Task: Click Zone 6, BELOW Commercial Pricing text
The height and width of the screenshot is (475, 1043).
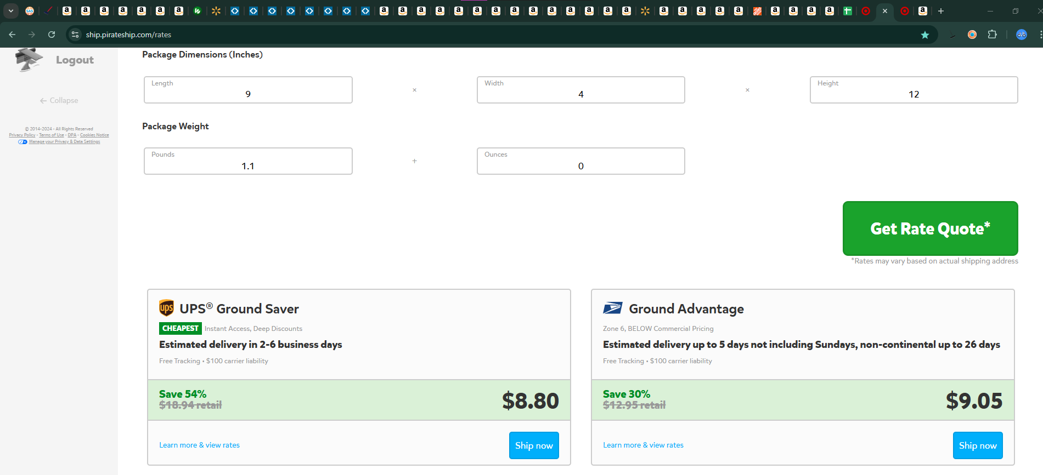Action: [658, 329]
